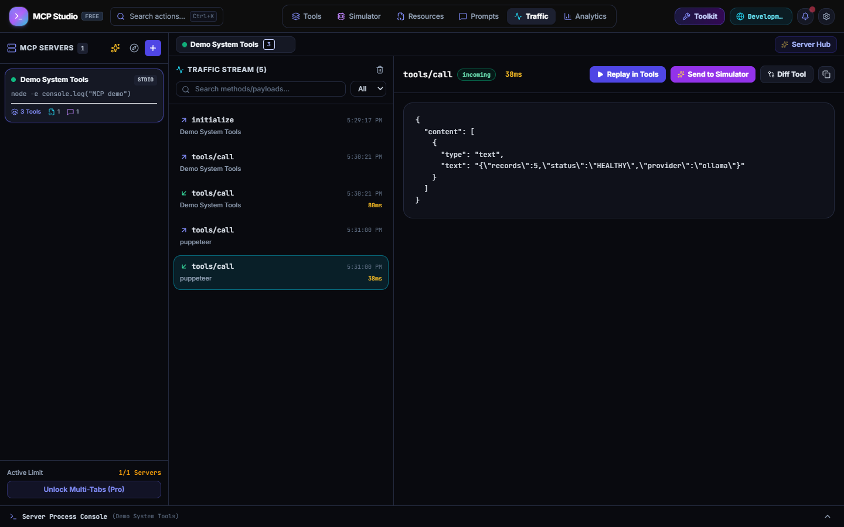
Task: Clear traffic stream with trash icon
Action: (380, 70)
